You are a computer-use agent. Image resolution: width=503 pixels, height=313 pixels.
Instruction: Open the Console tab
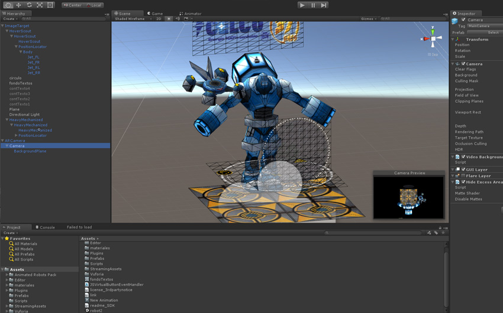[45, 227]
